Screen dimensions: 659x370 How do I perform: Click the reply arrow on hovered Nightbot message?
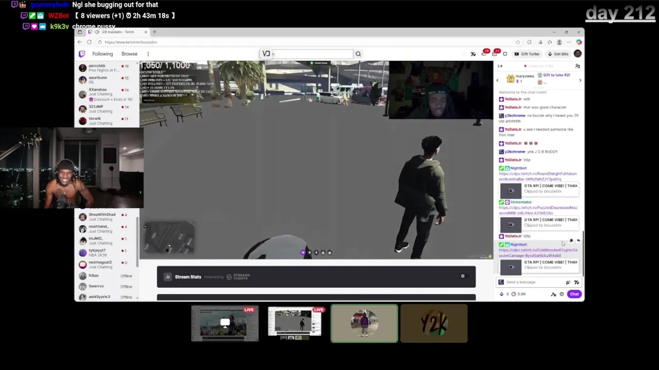click(578, 240)
